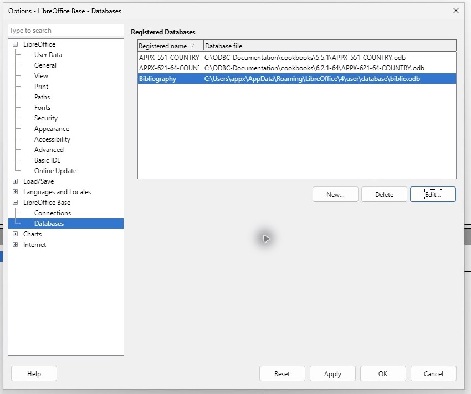
Task: Sort by Registered name column header
Action: tap(170, 46)
